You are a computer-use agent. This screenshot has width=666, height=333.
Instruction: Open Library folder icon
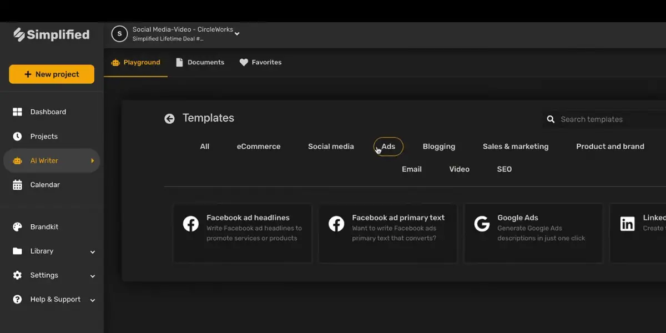coord(17,251)
